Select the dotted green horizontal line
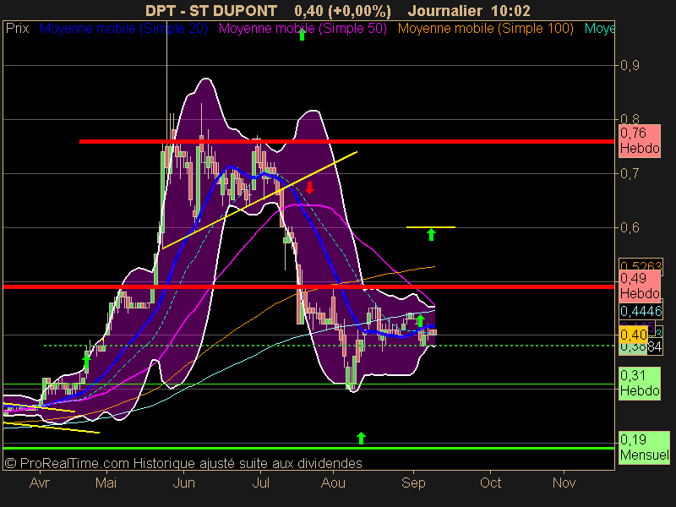Viewport: 676px width, 507px height. point(329,346)
